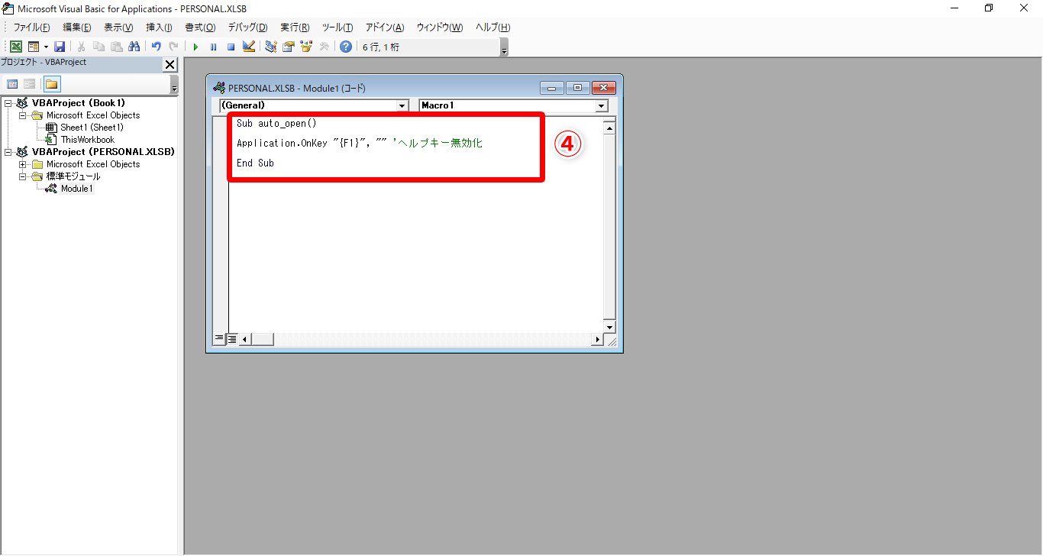Open the 実行 menu
The width and height of the screenshot is (1043, 556).
(x=295, y=27)
